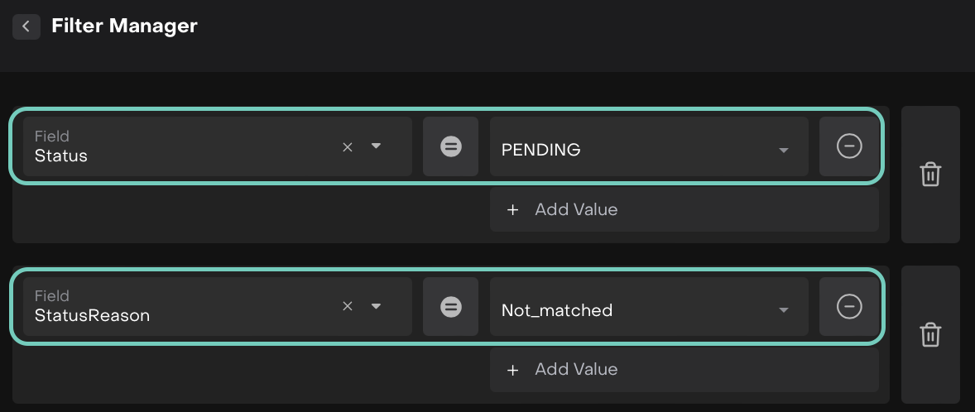Image resolution: width=975 pixels, height=412 pixels.
Task: Add Value to the Status filter
Action: (576, 209)
